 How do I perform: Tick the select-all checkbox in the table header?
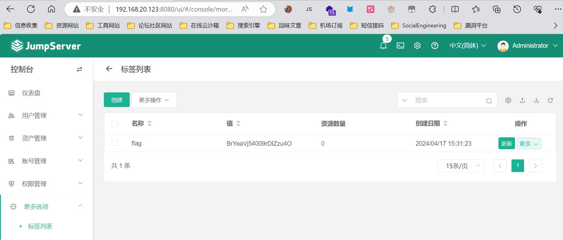pyautogui.click(x=115, y=124)
